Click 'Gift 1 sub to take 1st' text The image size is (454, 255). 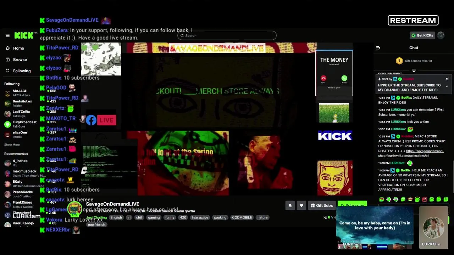pos(419,61)
